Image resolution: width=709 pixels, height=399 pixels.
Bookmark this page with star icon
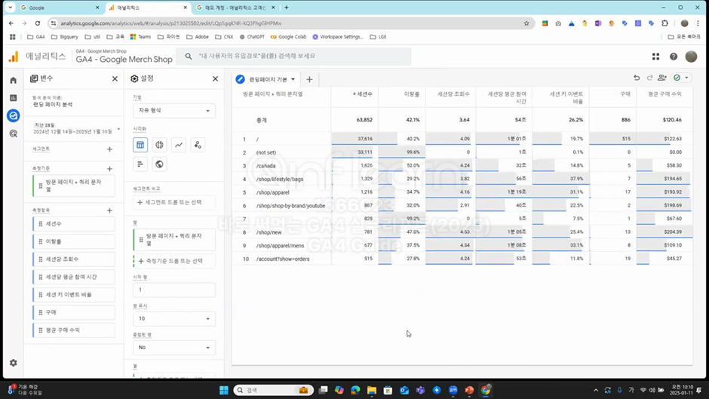[x=526, y=23]
